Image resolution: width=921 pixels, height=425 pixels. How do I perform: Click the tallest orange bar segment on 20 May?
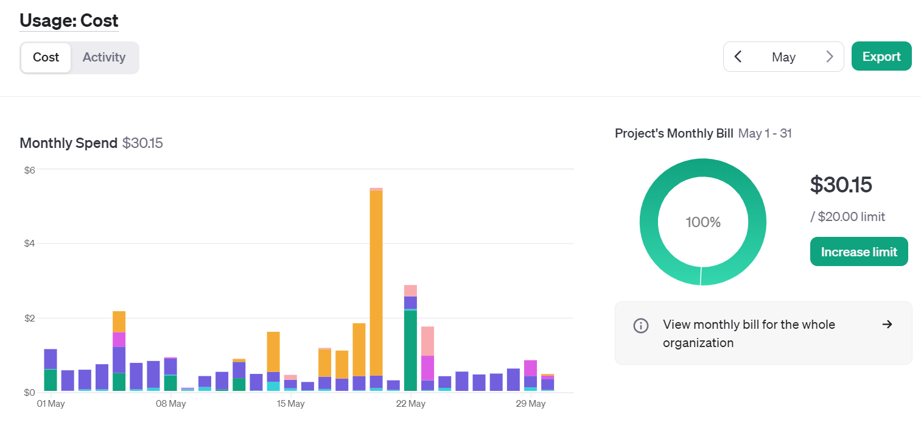coord(376,280)
